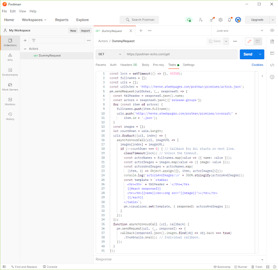Viewport: 278px width, 270px height.
Task: Switch to the Body tab
Action: click(146, 65)
